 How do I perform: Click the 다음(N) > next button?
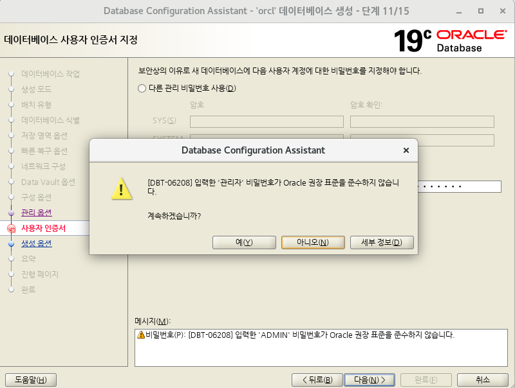[370, 380]
